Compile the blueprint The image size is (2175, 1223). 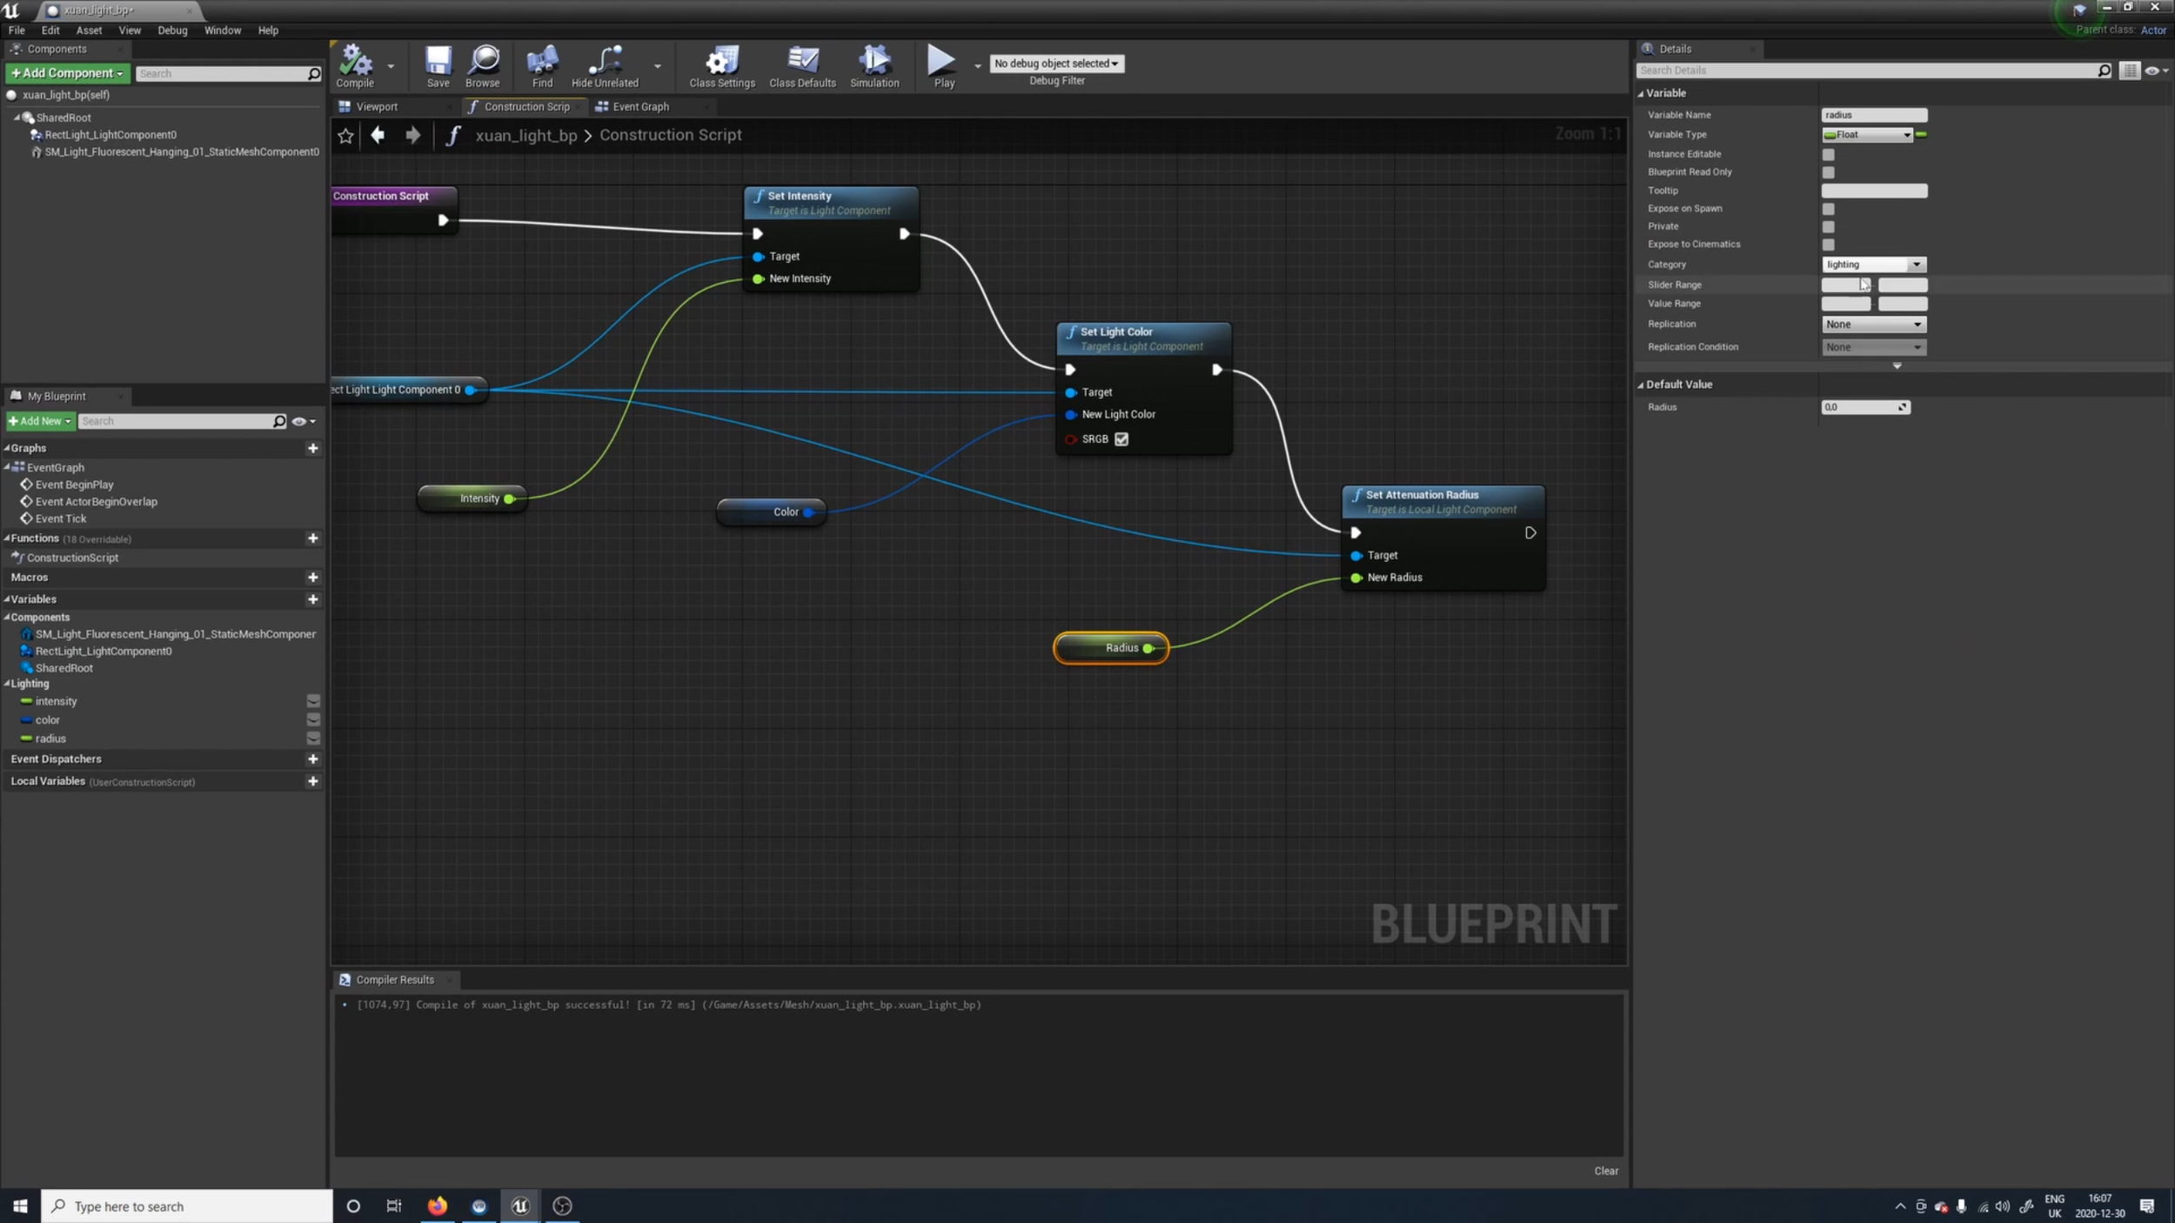point(355,64)
